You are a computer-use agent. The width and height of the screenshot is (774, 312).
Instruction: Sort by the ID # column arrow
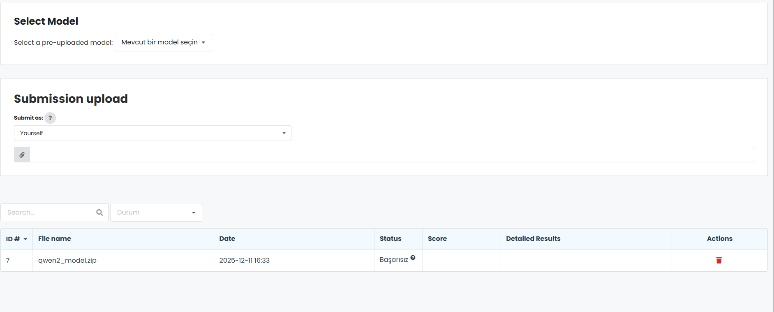pos(25,239)
